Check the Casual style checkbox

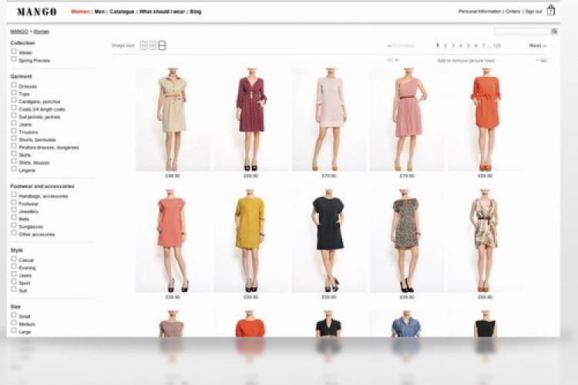pos(14,259)
